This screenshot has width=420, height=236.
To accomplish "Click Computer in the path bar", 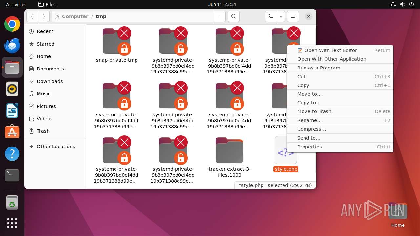I will pos(75,16).
